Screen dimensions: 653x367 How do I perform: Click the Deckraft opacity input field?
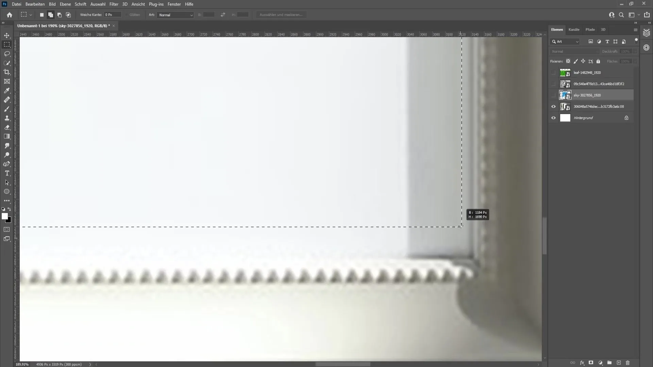(626, 51)
